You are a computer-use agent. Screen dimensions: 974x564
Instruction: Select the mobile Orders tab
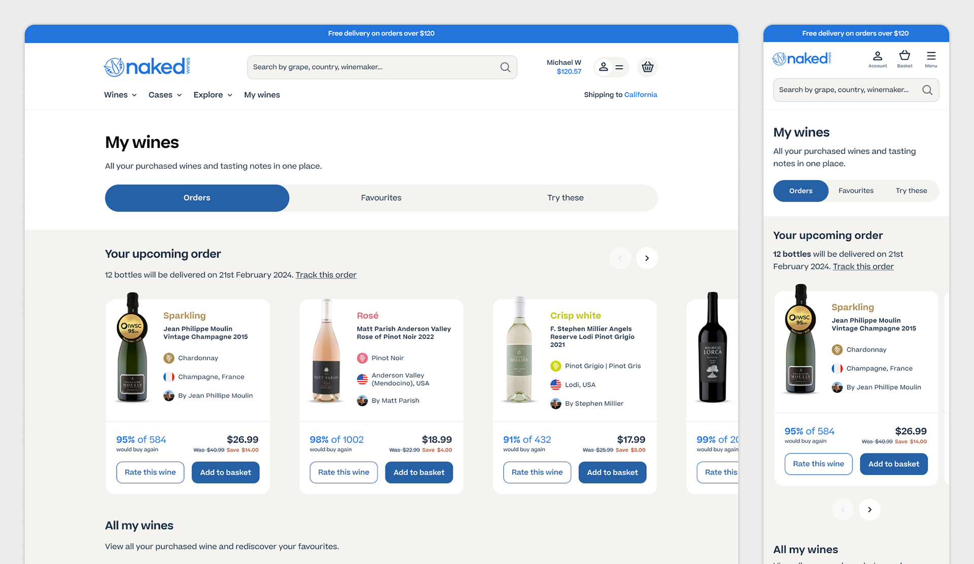pos(801,191)
